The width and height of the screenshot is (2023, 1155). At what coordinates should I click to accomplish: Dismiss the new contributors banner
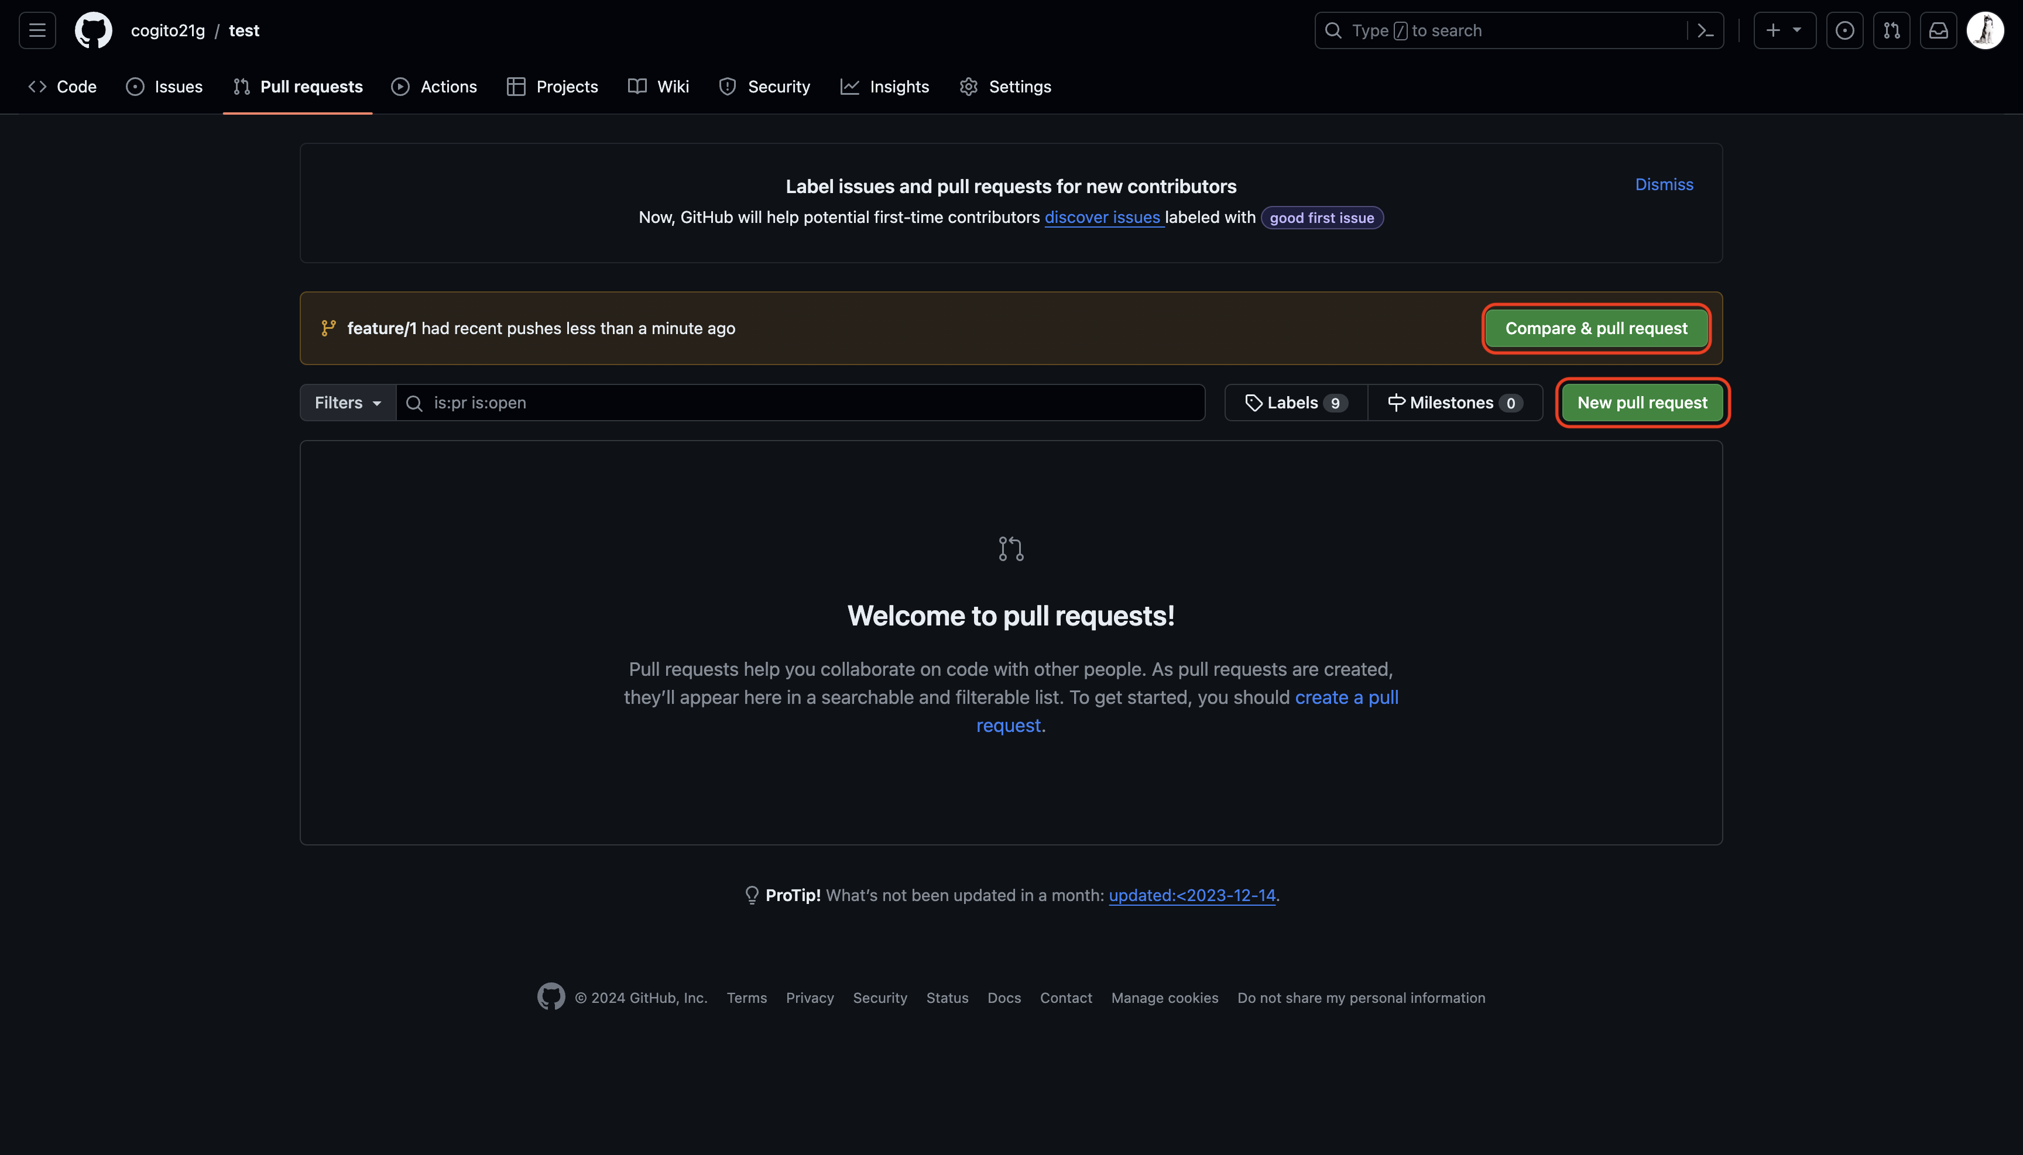click(x=1664, y=184)
